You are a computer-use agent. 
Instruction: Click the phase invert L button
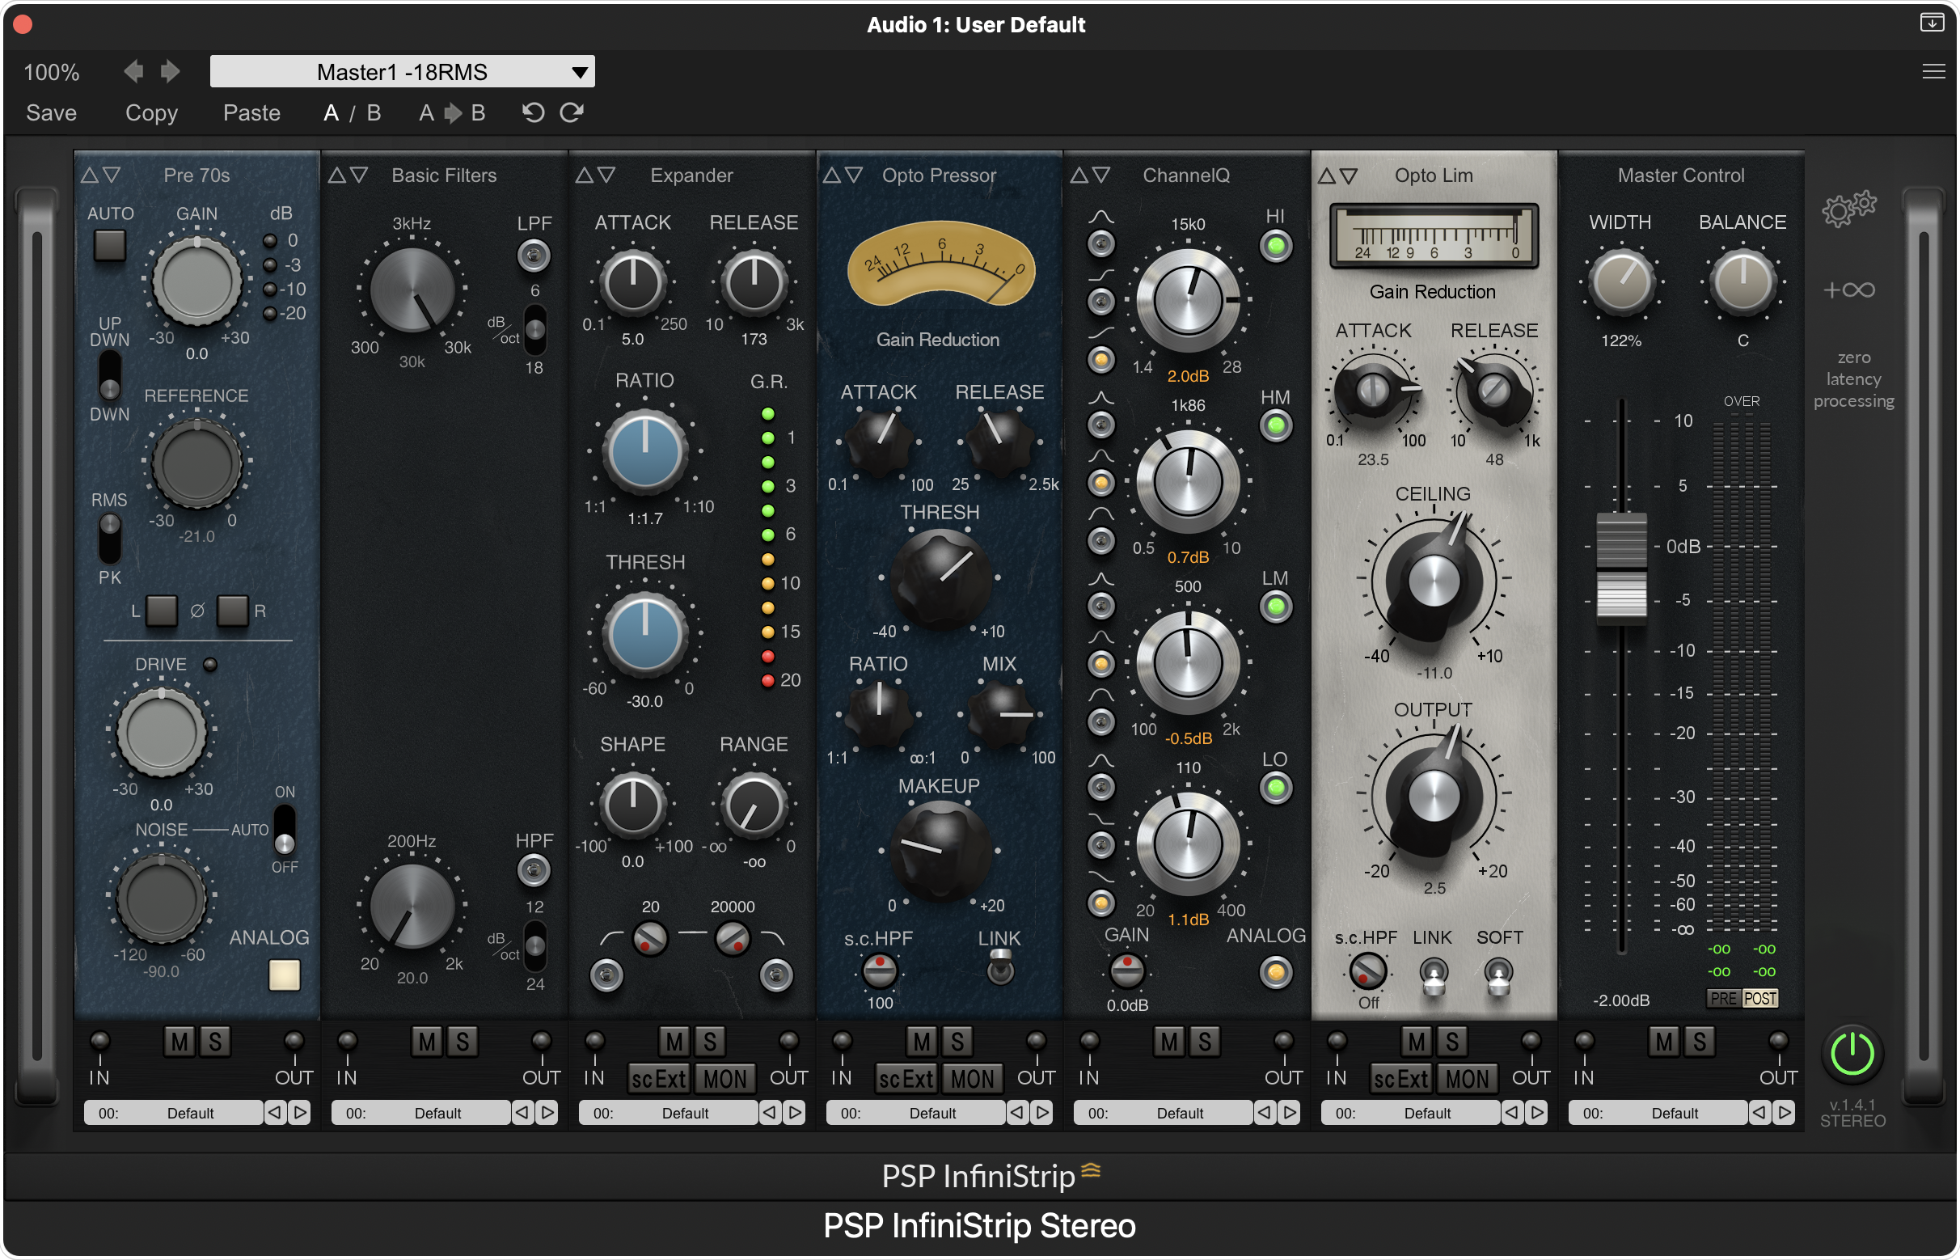click(161, 611)
